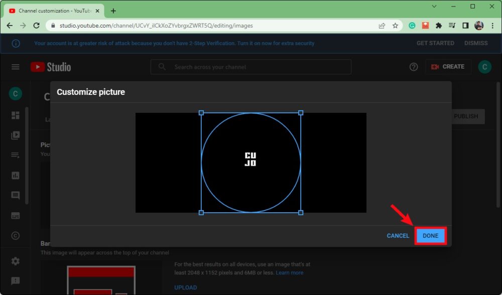
Task: Click the YouTube Studio logo
Action: 51,67
